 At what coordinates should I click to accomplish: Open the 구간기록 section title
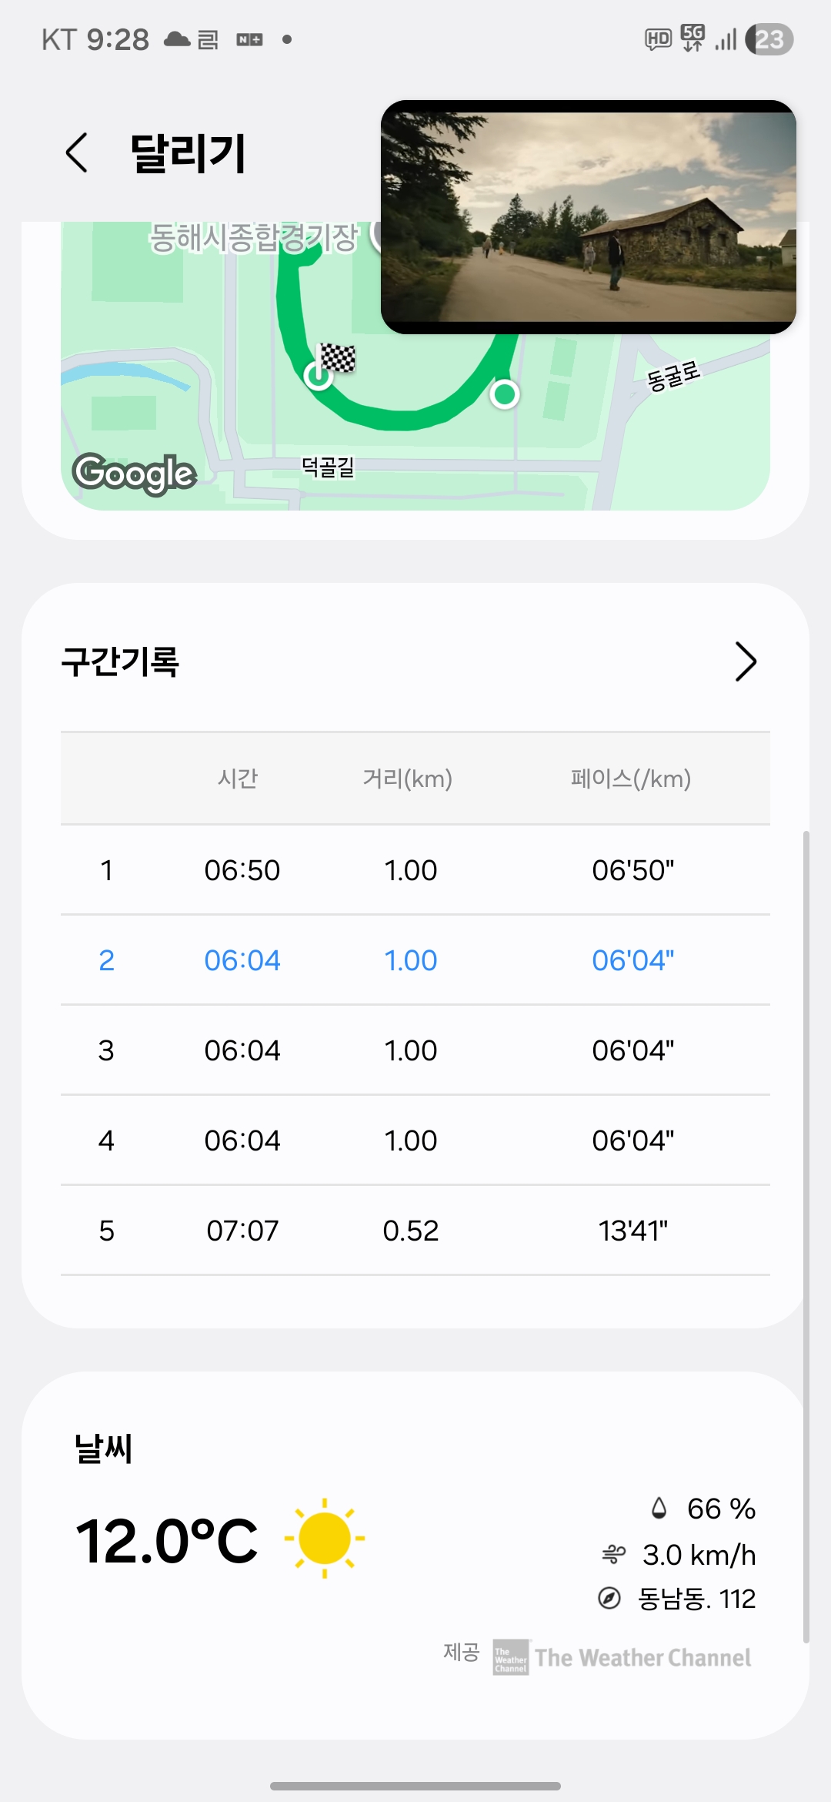point(120,662)
